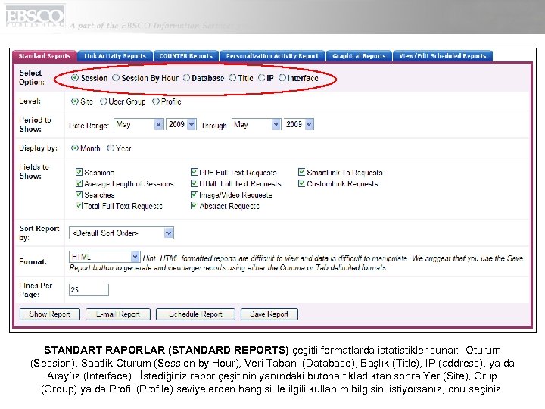The width and height of the screenshot is (545, 409).
Task: Choose the Title report option
Action: (x=232, y=78)
